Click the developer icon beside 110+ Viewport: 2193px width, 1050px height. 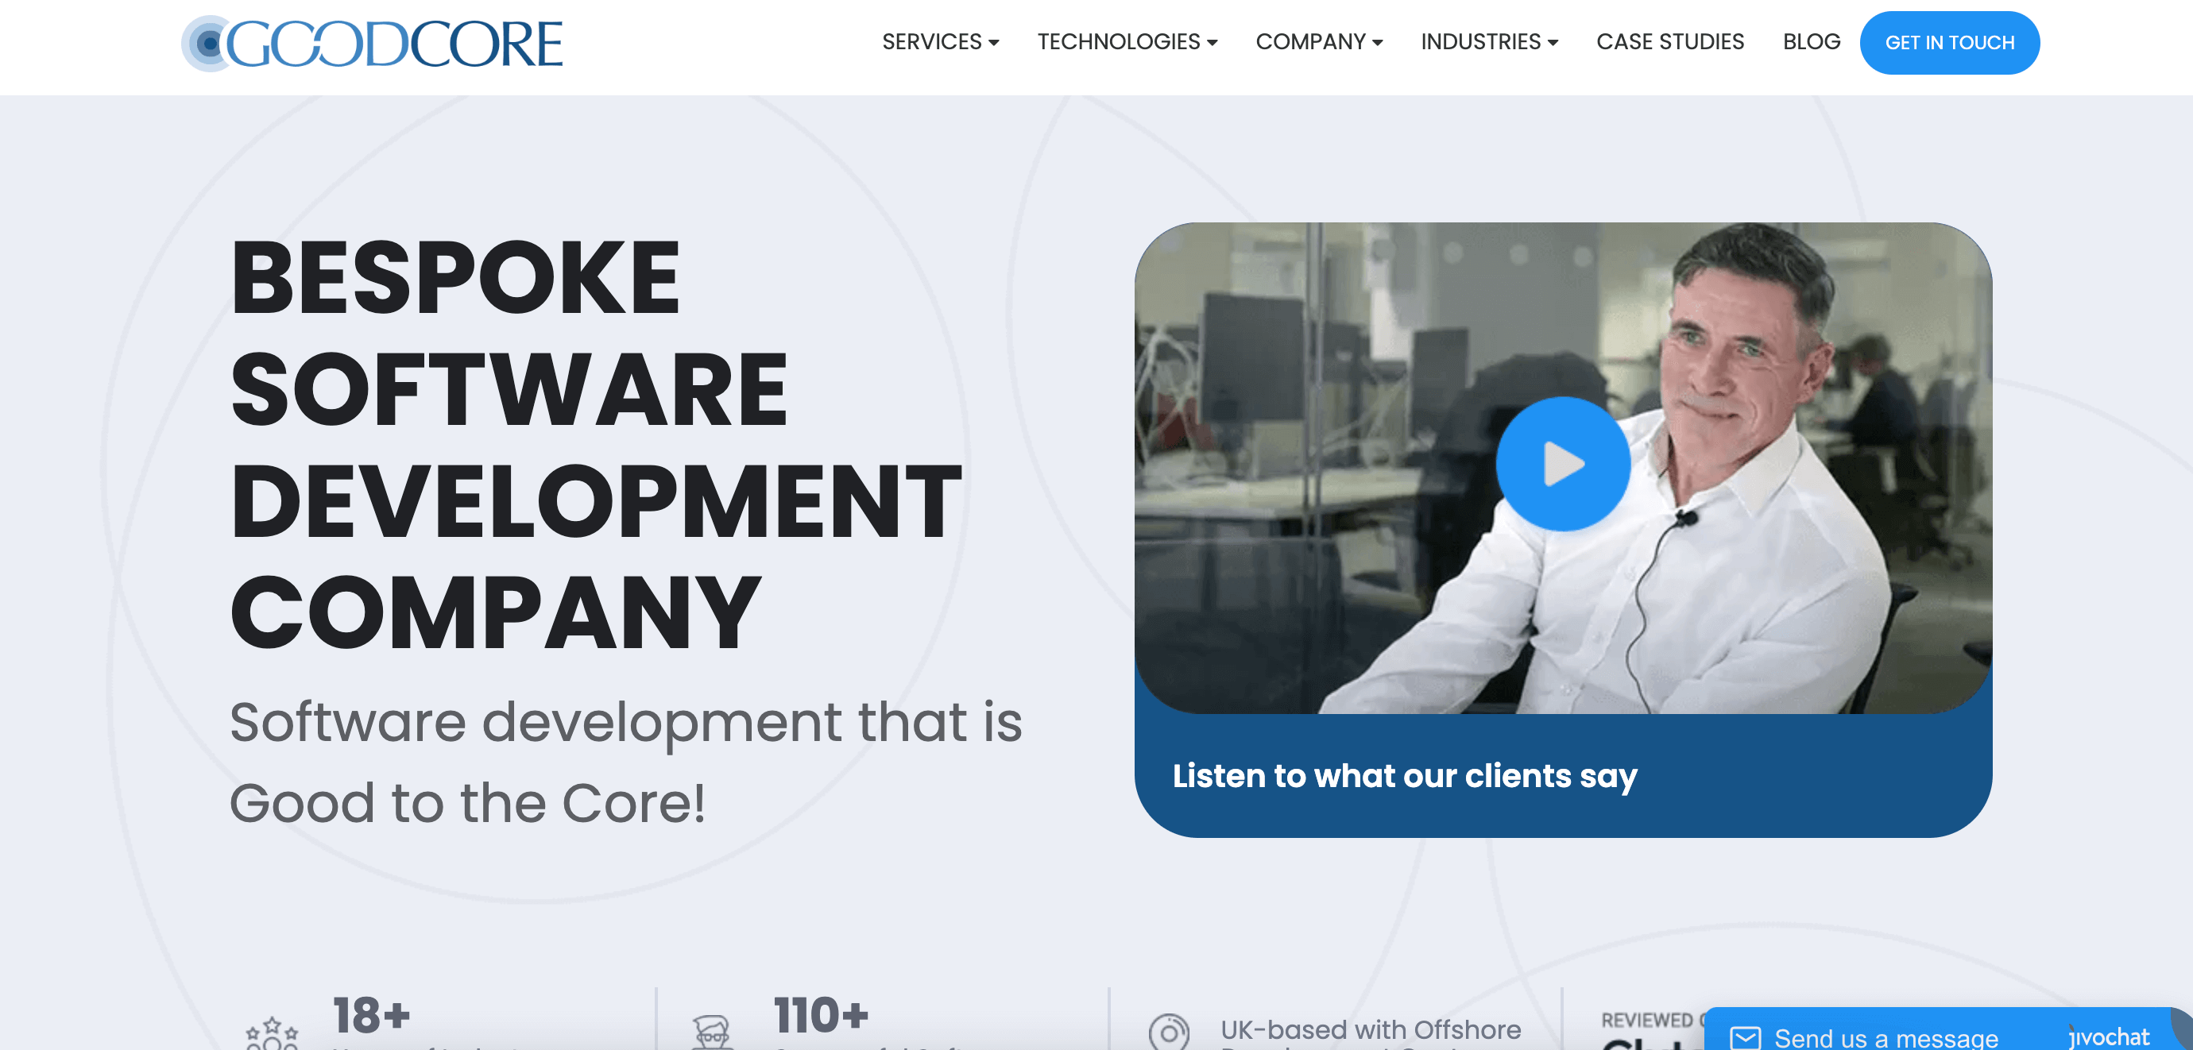click(711, 1033)
